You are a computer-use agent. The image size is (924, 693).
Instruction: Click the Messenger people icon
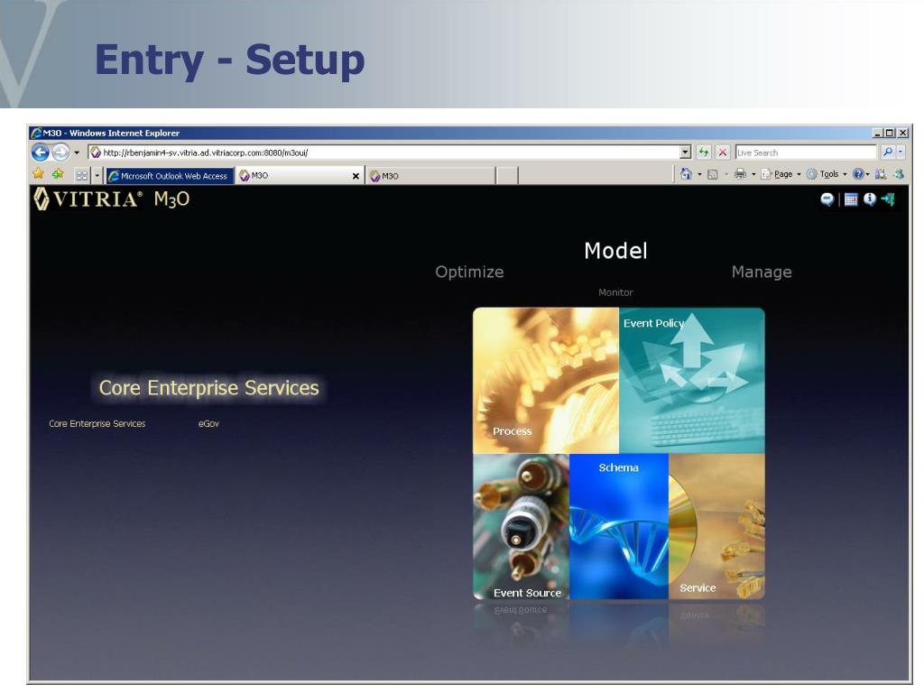pyautogui.click(x=899, y=174)
